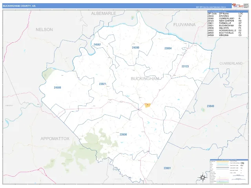Click the 23901 ZIP label on the map

tap(167, 168)
